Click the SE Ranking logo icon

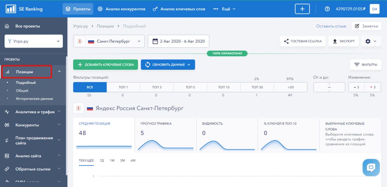pyautogui.click(x=11, y=9)
